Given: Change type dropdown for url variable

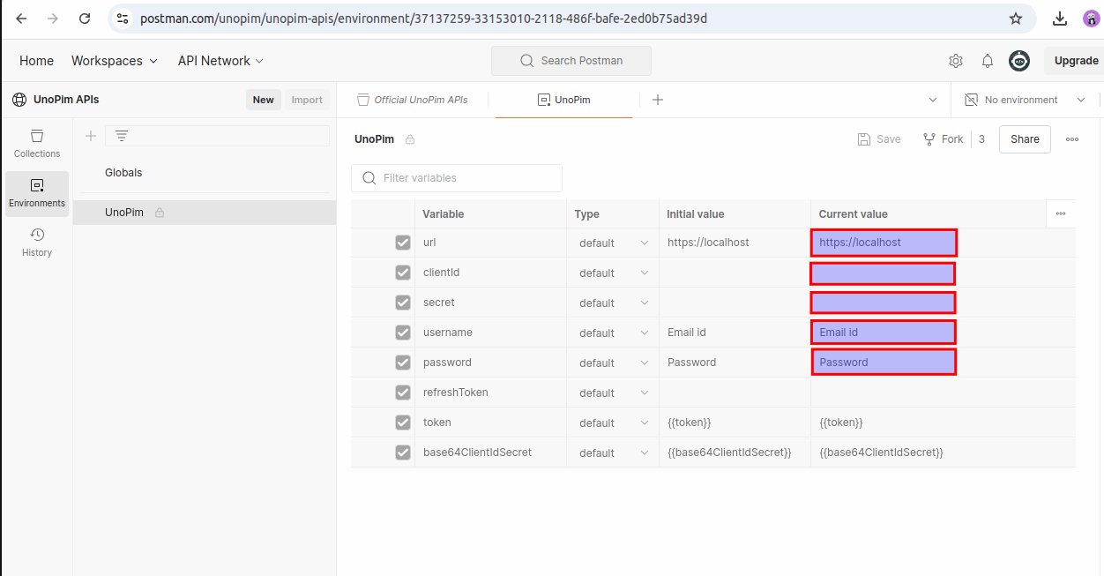Looking at the screenshot, I should point(613,243).
